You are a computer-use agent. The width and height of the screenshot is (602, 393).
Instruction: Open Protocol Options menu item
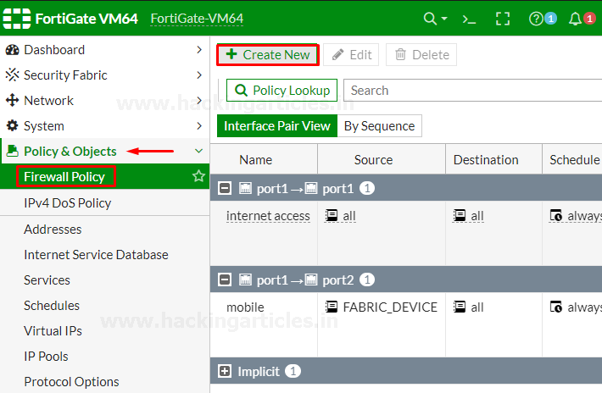point(104,381)
